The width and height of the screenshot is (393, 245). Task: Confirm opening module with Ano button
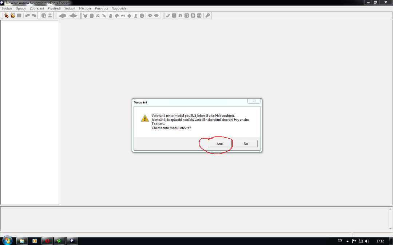point(219,144)
